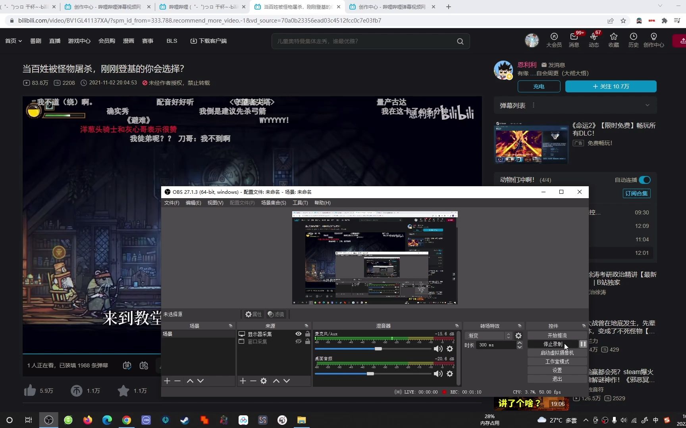This screenshot has width=686, height=428.
Task: Open 弹幕列表 more options dots
Action: 534,105
